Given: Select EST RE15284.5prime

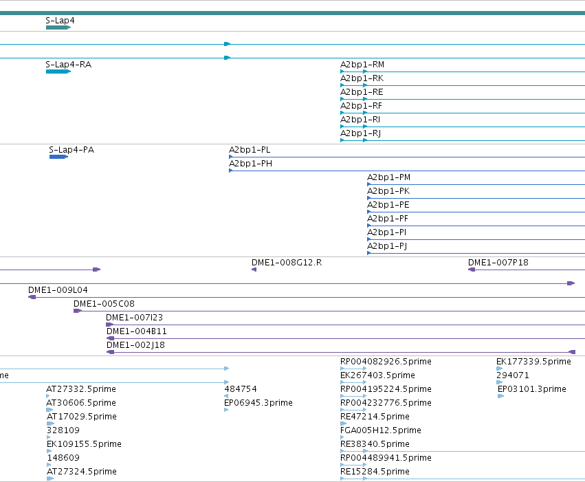Looking at the screenshot, I should point(375,472).
